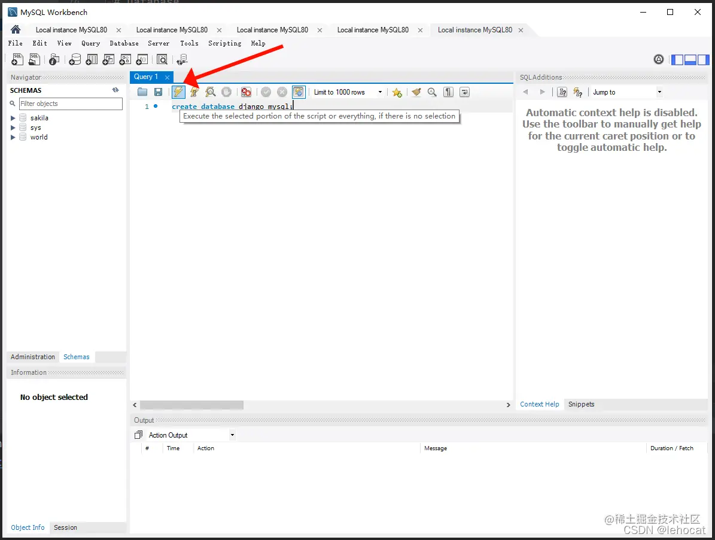Toggle autocommit mode button

pos(298,92)
